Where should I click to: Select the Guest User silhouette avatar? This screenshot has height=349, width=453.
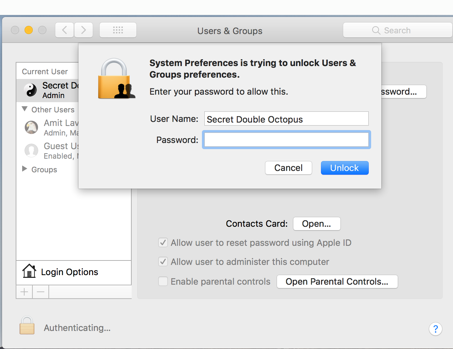(31, 150)
